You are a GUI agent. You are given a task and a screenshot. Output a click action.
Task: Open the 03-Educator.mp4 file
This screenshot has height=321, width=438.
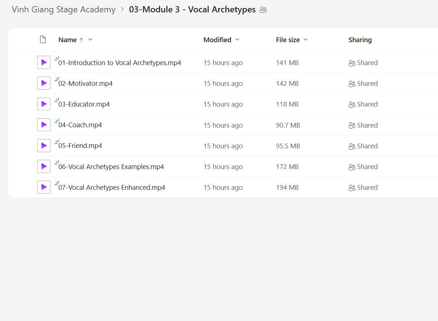tap(84, 104)
